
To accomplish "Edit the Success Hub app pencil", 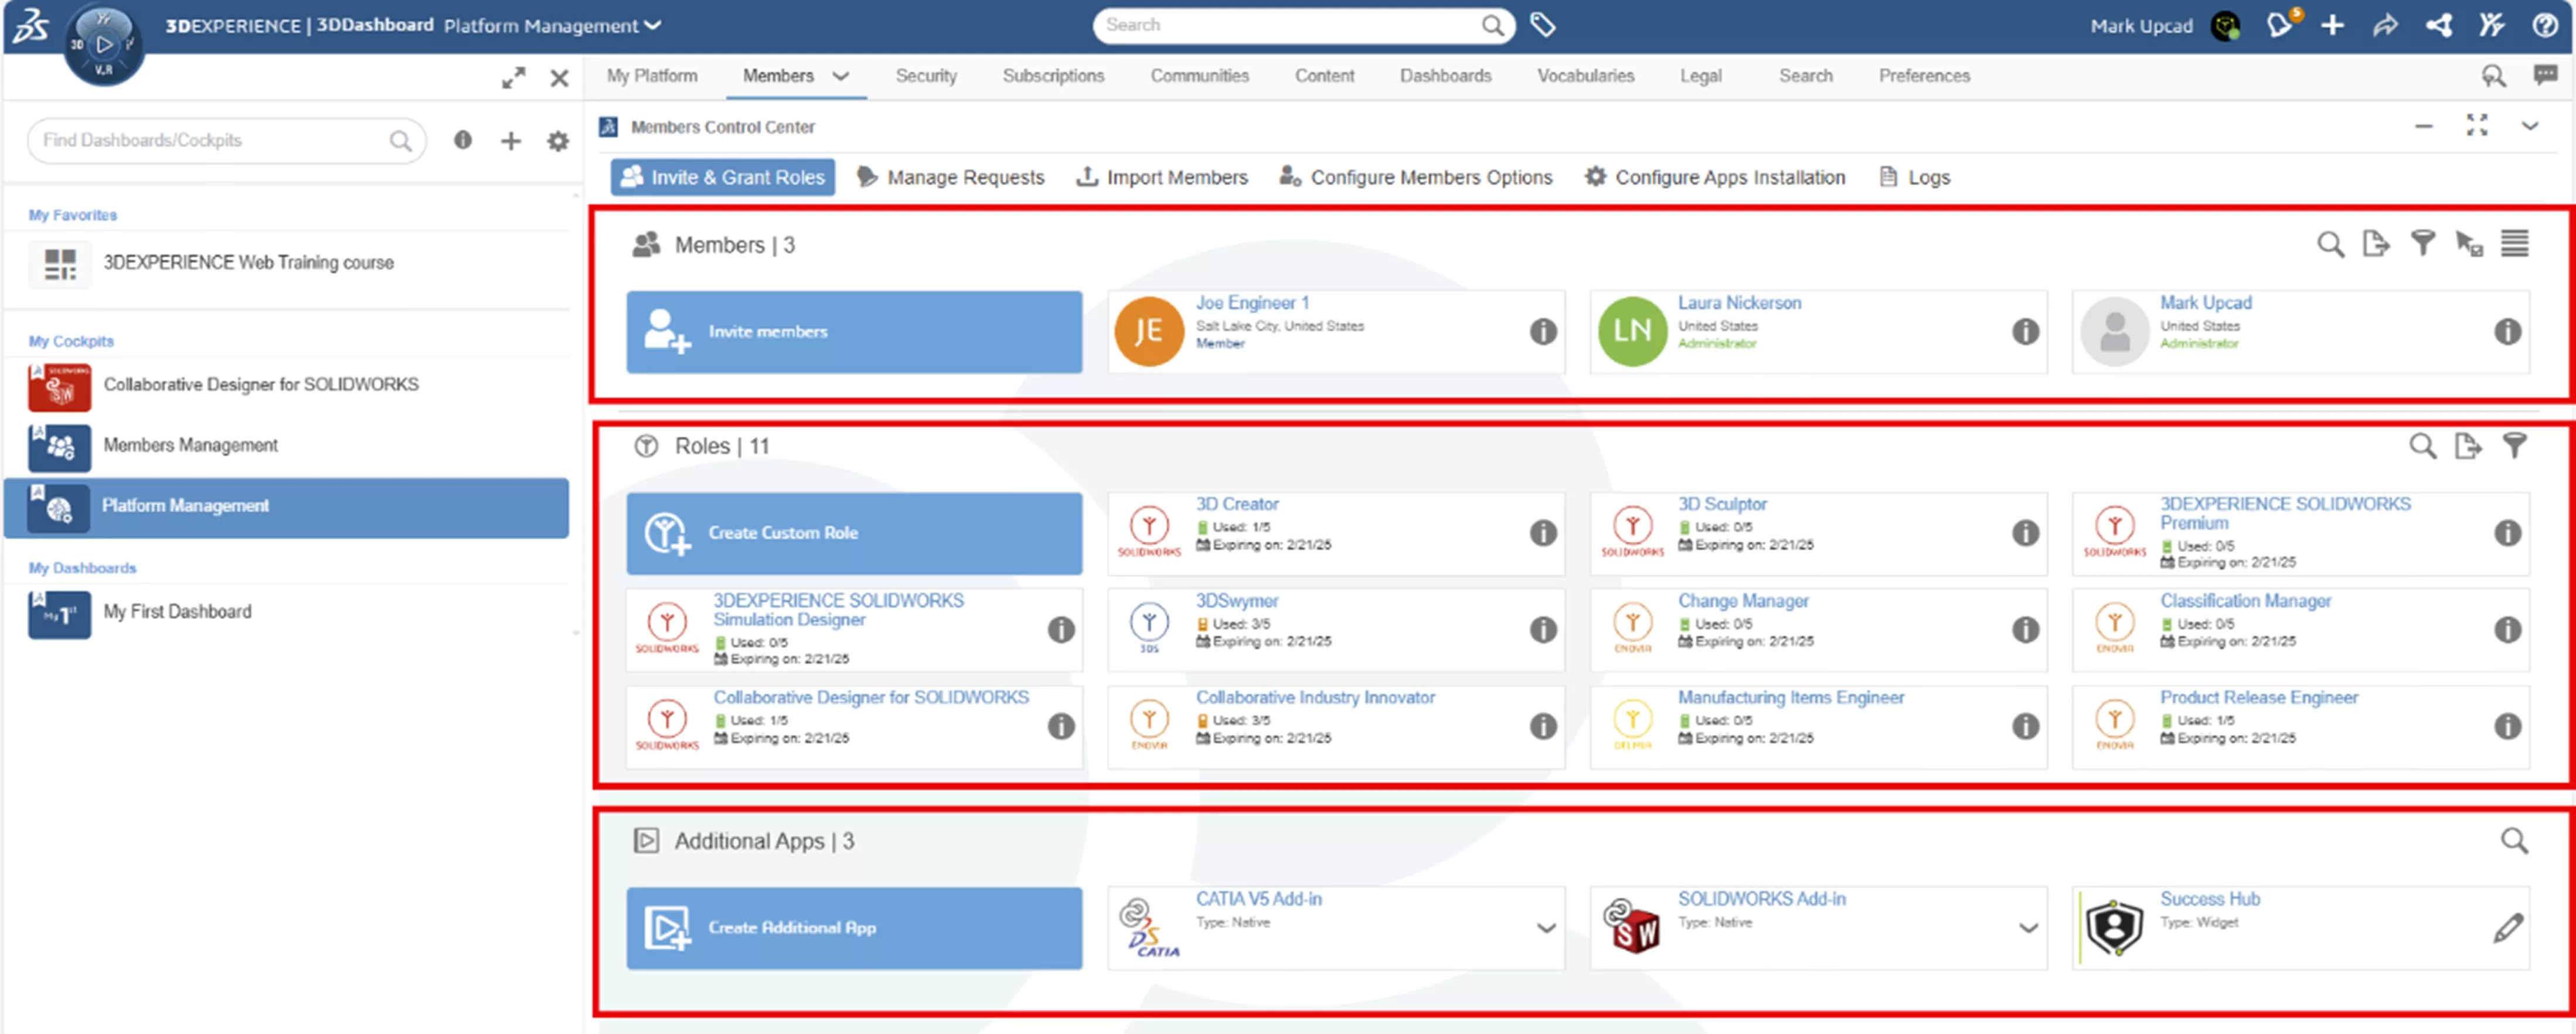I will [2508, 928].
